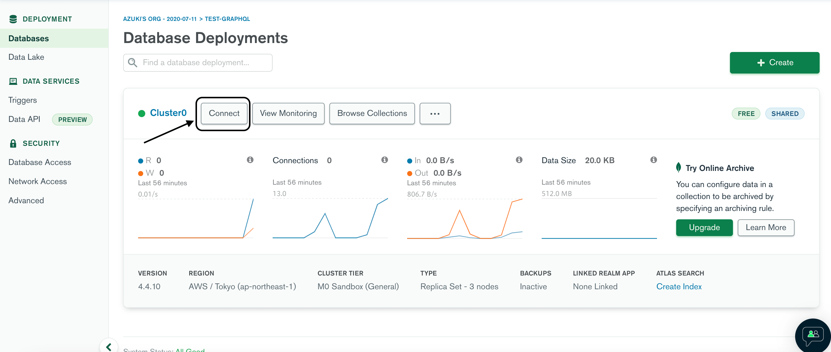The width and height of the screenshot is (831, 352).
Task: Click M0 Sandbox (General) tier text
Action: tap(358, 287)
